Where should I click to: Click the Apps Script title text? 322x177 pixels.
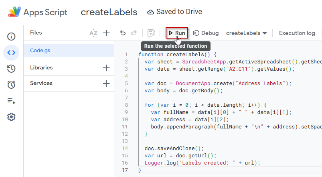coord(45,12)
